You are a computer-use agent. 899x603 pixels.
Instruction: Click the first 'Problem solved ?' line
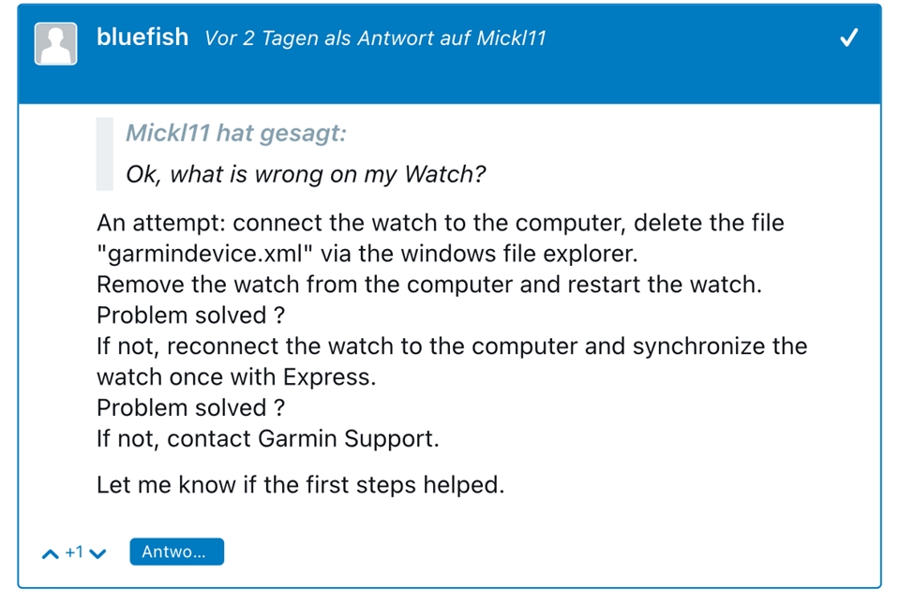pyautogui.click(x=191, y=316)
